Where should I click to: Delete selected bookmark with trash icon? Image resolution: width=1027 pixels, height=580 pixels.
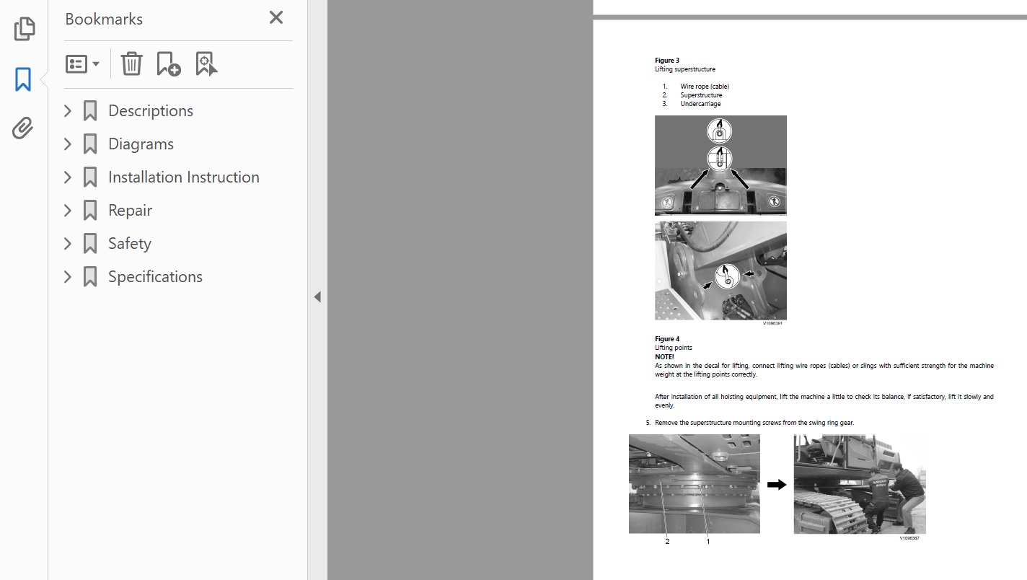tap(131, 64)
